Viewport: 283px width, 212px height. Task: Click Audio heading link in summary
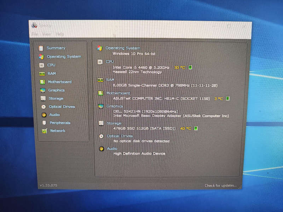[112, 149]
